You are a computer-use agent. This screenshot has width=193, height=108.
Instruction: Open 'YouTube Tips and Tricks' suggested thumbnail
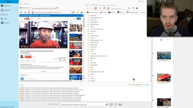pyautogui.click(x=76, y=28)
